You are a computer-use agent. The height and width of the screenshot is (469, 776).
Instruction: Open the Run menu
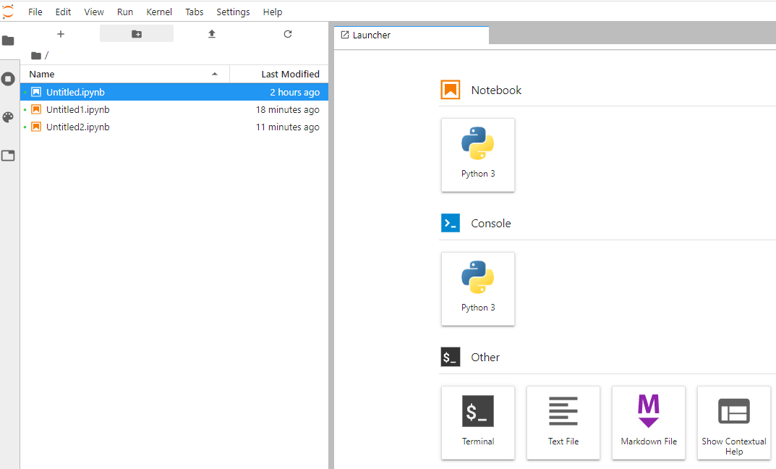pyautogui.click(x=124, y=12)
